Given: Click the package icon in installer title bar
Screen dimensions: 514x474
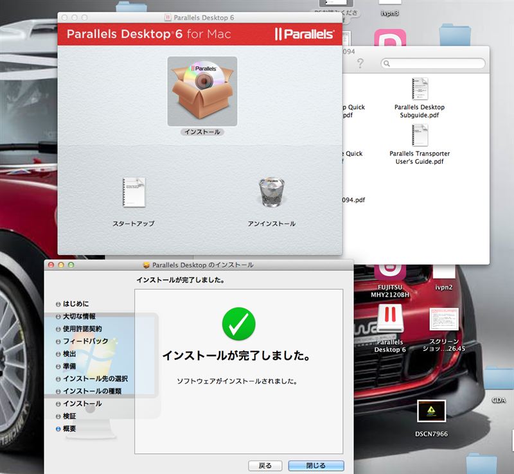Looking at the screenshot, I should (x=146, y=265).
